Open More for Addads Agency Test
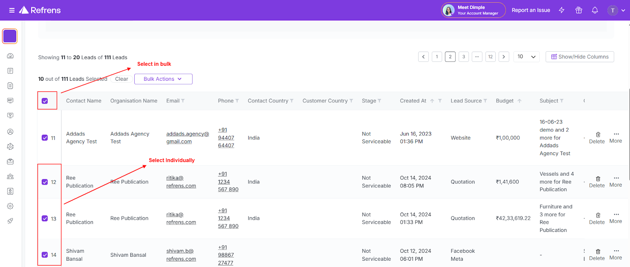Viewport: 630px width, 267px height. (x=616, y=137)
